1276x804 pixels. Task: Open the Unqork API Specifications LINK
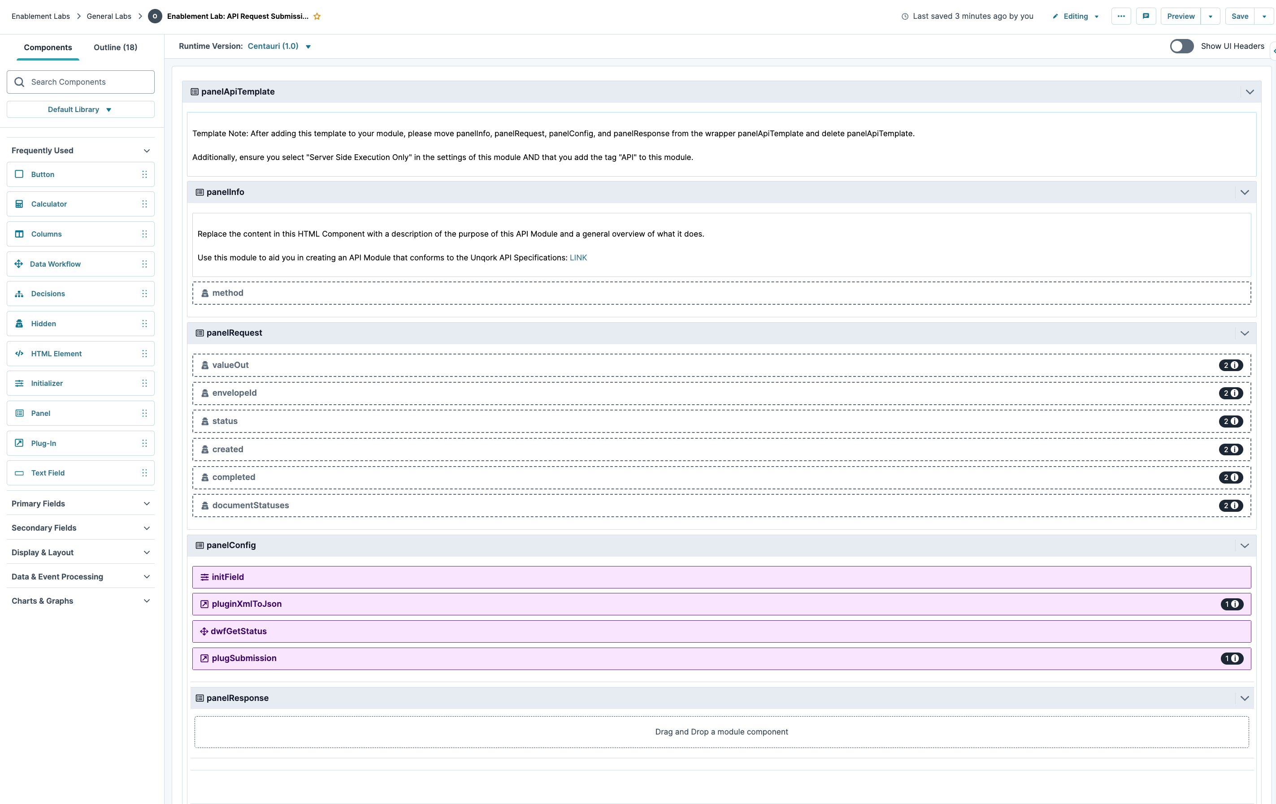point(577,258)
